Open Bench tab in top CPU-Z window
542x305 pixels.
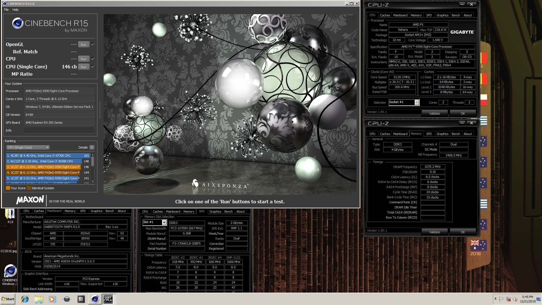coord(456,15)
